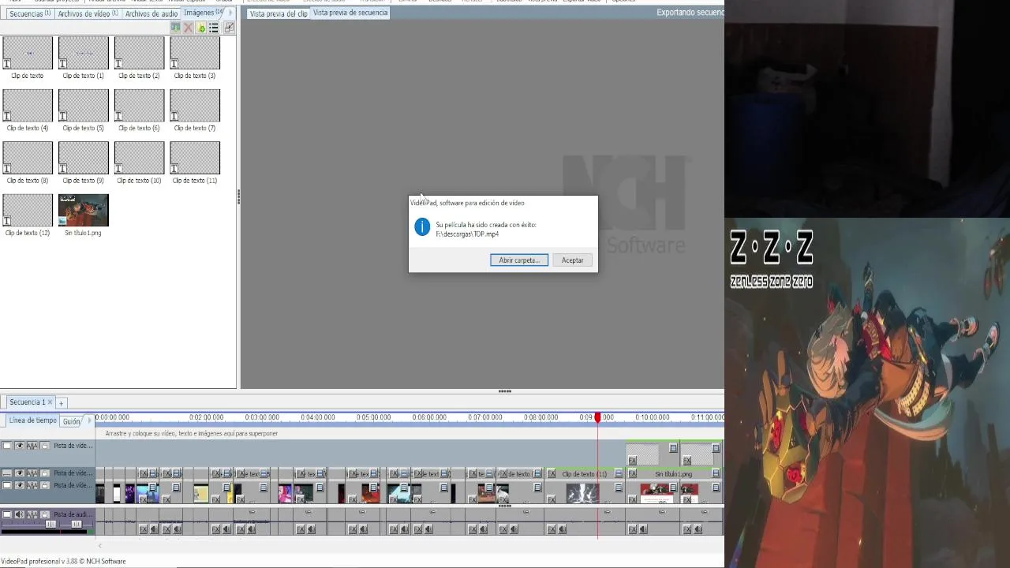The height and width of the screenshot is (568, 1010).
Task: Switch bin to list view icon
Action: coord(214,28)
